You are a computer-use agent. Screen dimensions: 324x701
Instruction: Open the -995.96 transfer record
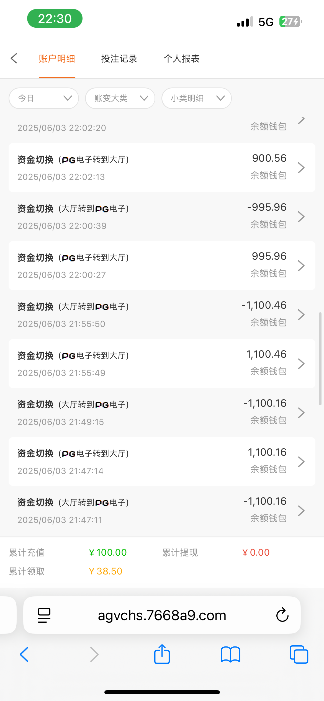point(162,217)
